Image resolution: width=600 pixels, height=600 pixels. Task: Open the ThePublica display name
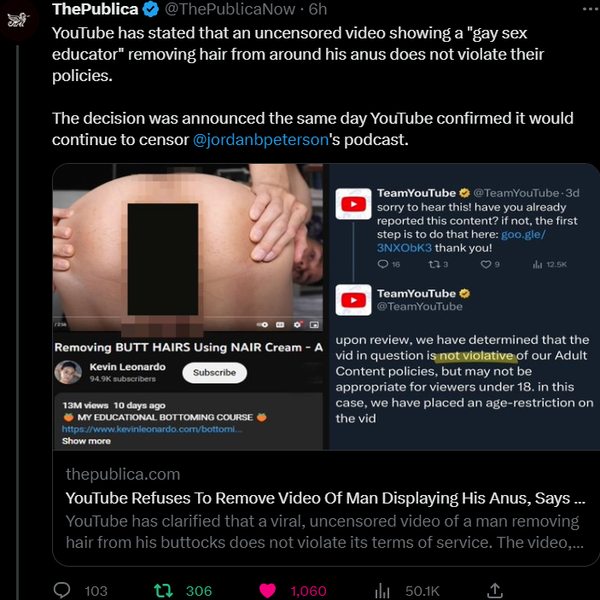coord(95,9)
